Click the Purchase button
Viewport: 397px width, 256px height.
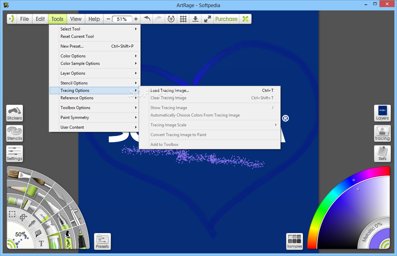coord(226,19)
